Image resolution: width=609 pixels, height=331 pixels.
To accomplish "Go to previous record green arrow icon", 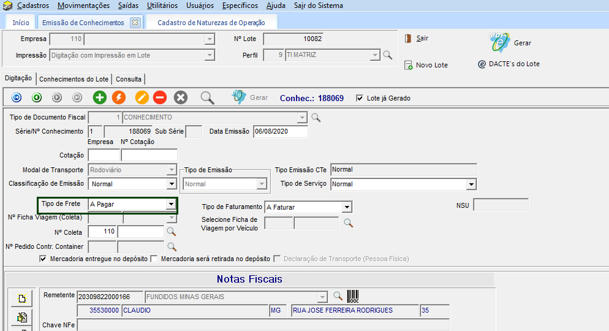I will click(37, 97).
